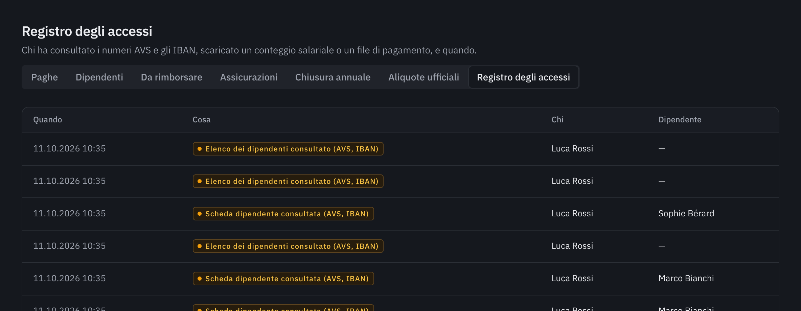The image size is (801, 311).
Task: Click the Scheda dipendente badge for Sophie Bérard
Action: coord(283,214)
